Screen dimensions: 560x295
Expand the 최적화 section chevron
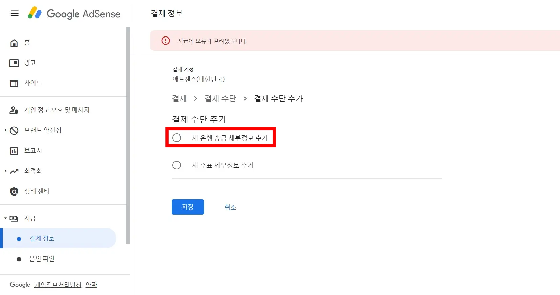pos(5,171)
